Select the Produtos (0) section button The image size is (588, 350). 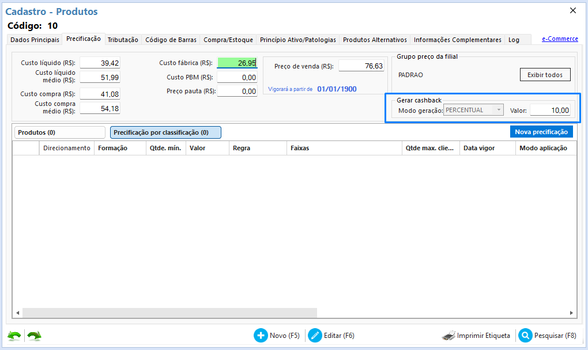(x=60, y=132)
